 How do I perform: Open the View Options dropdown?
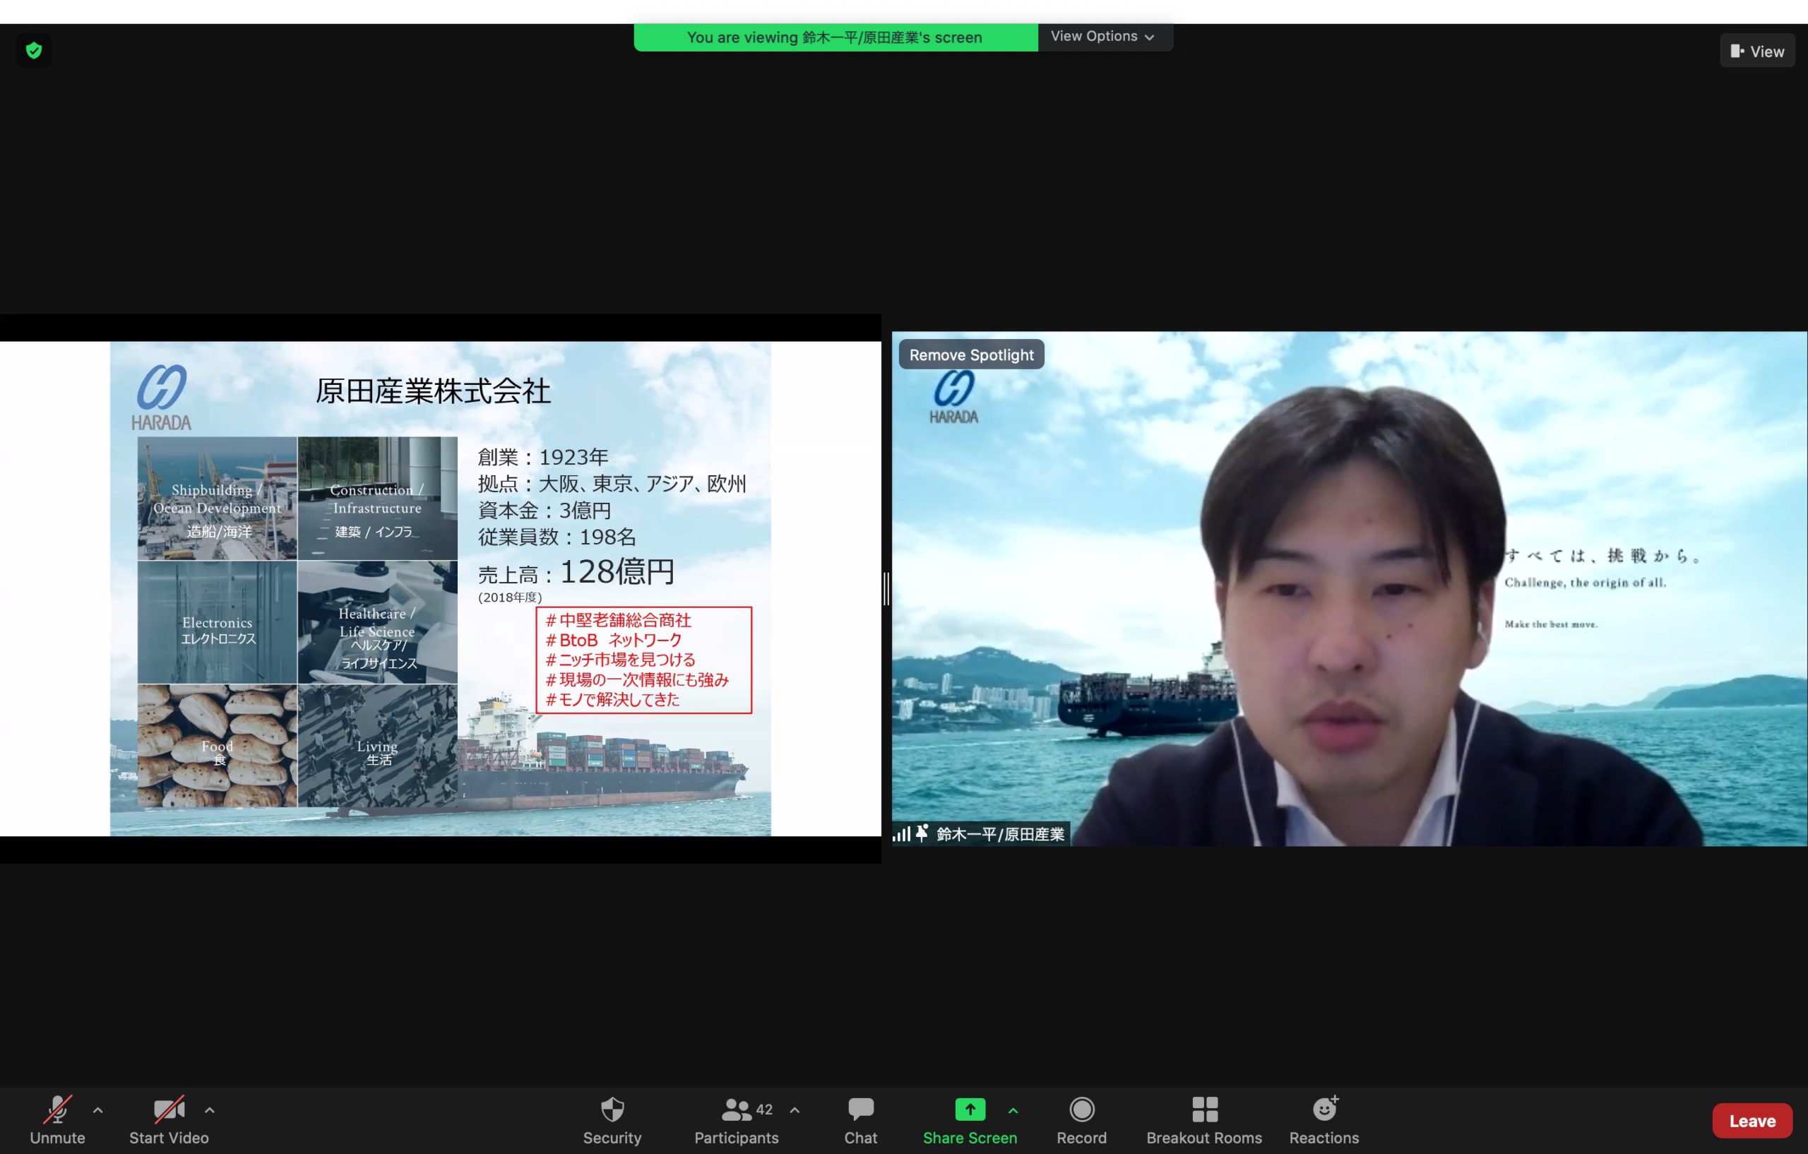click(x=1102, y=36)
